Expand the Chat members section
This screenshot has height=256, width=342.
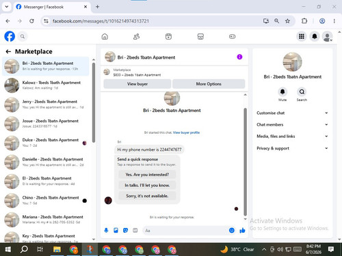pyautogui.click(x=292, y=125)
